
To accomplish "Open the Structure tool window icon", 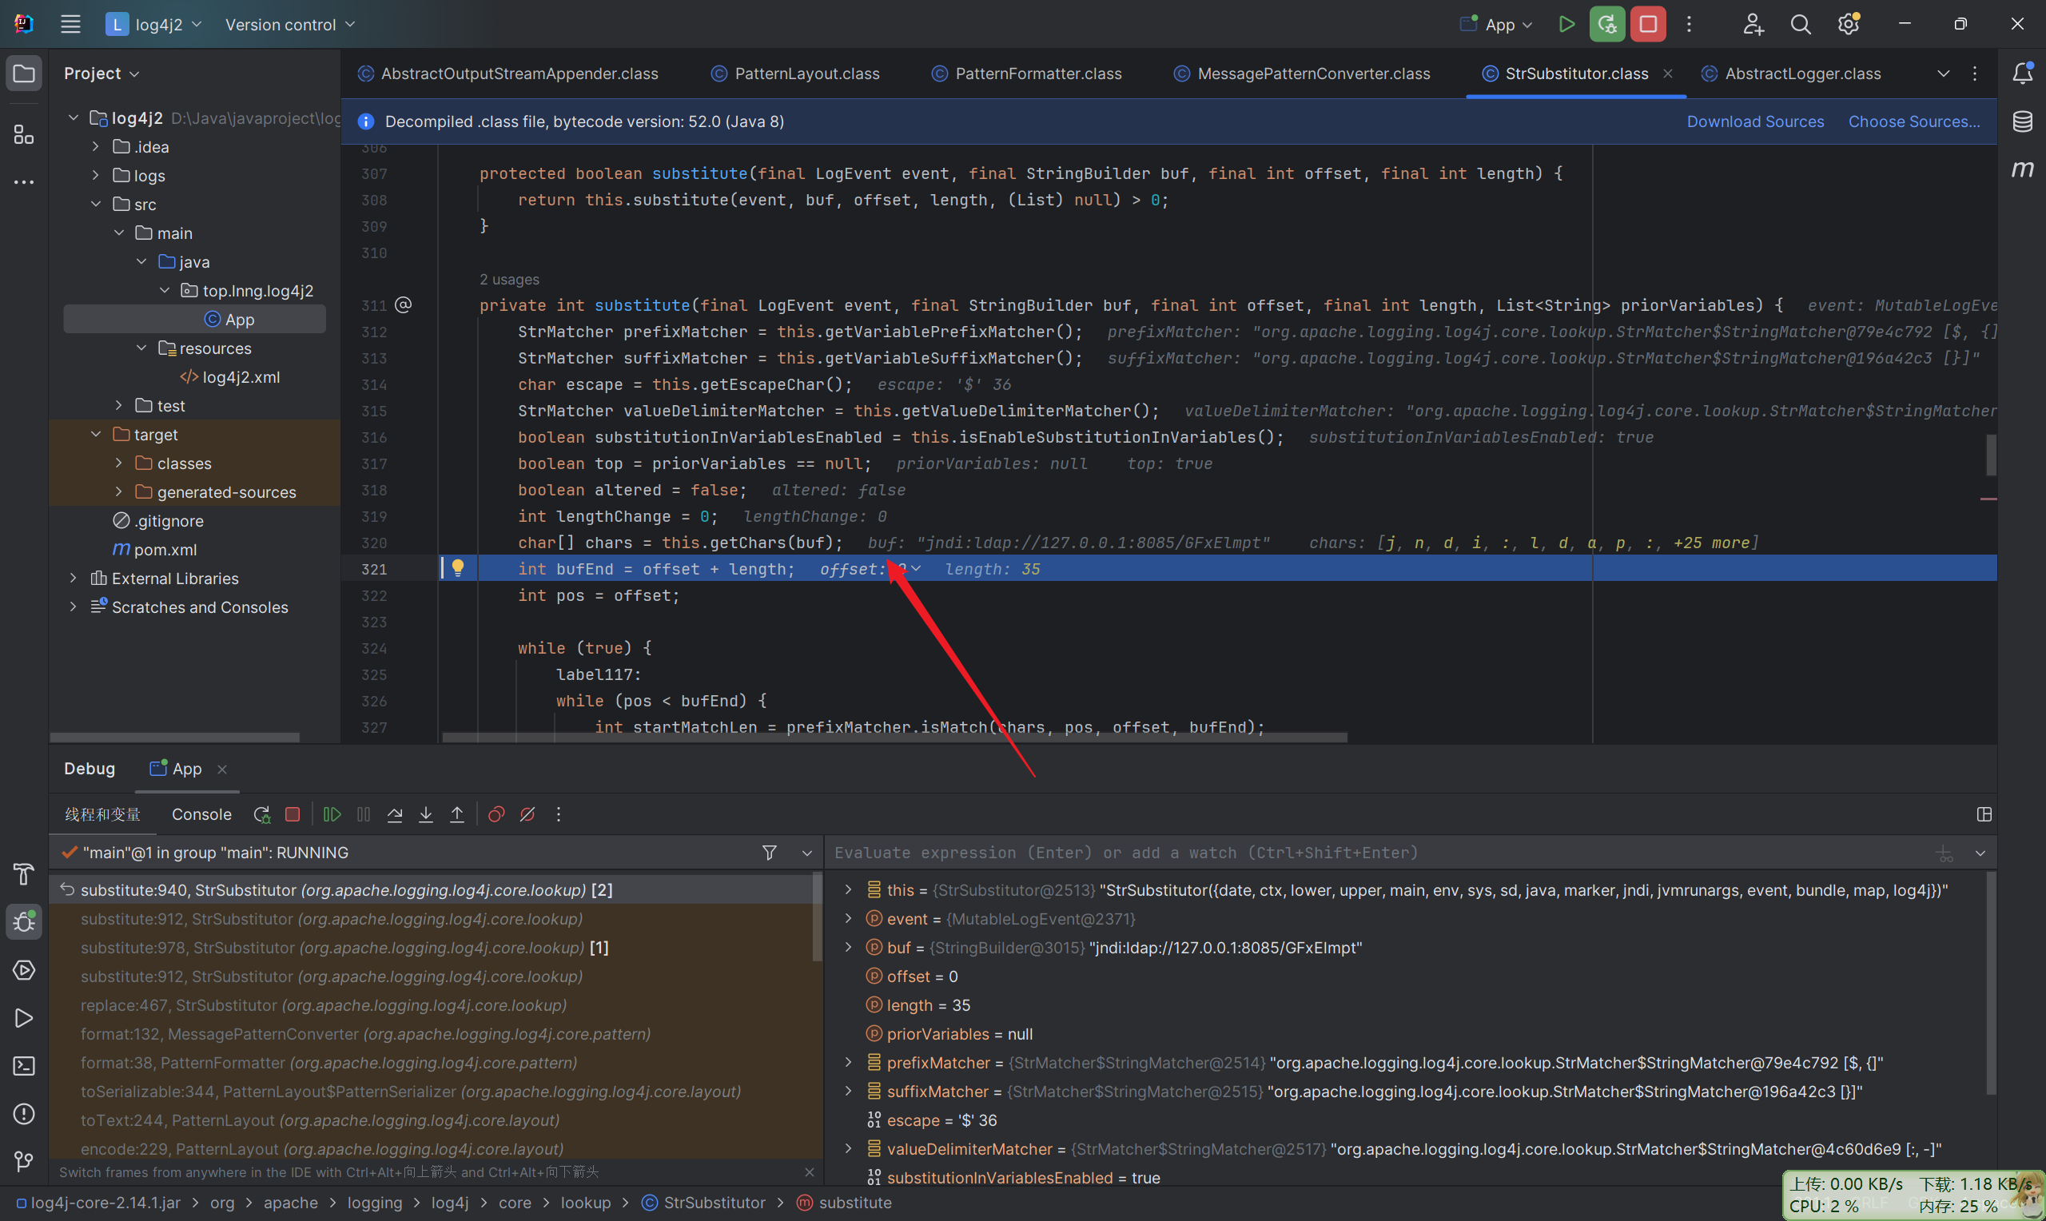I will coord(24,134).
